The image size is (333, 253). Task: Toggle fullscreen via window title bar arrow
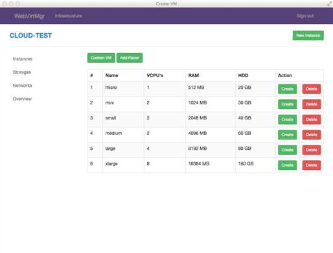click(x=329, y=4)
